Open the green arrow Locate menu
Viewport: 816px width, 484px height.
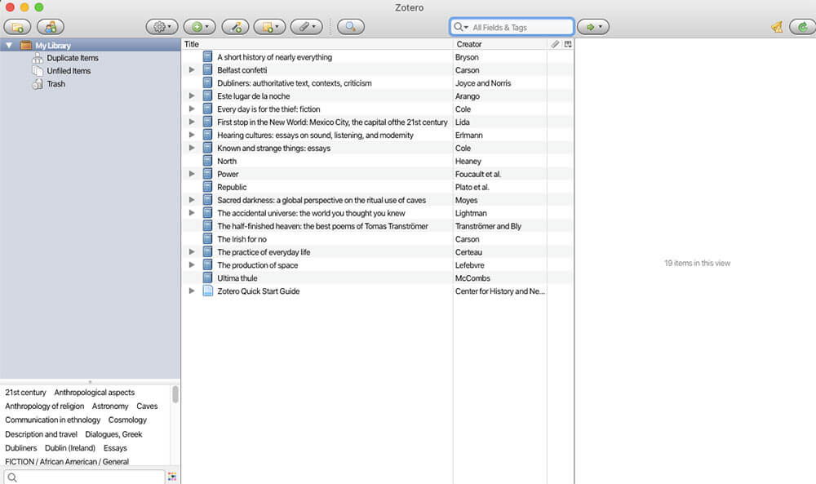pos(593,27)
